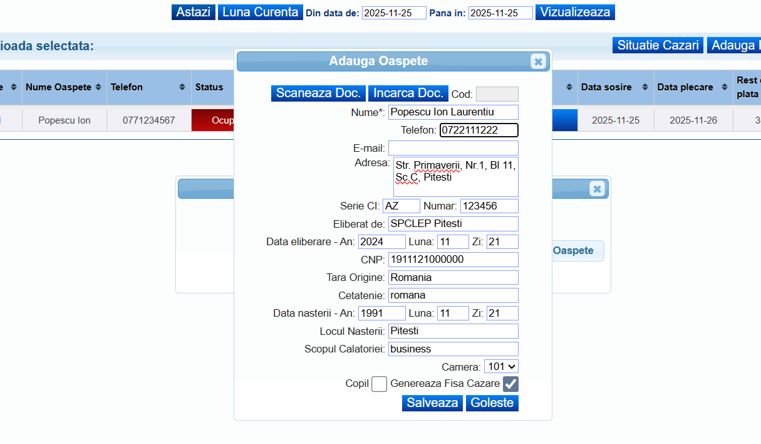The image size is (761, 444).
Task: Open Situatie Cazari
Action: [658, 45]
